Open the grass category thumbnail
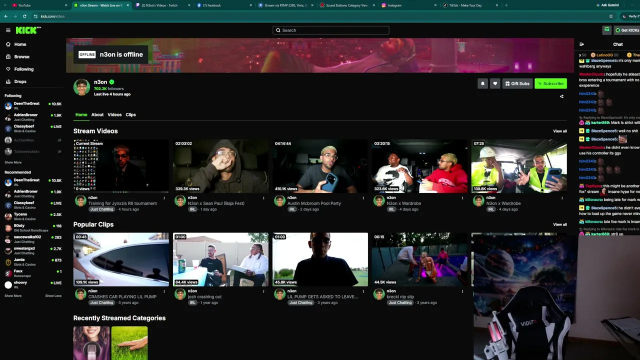 pos(129,343)
